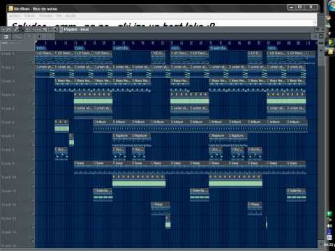Click the system tray clock
The image size is (335, 251).
(329, 245)
